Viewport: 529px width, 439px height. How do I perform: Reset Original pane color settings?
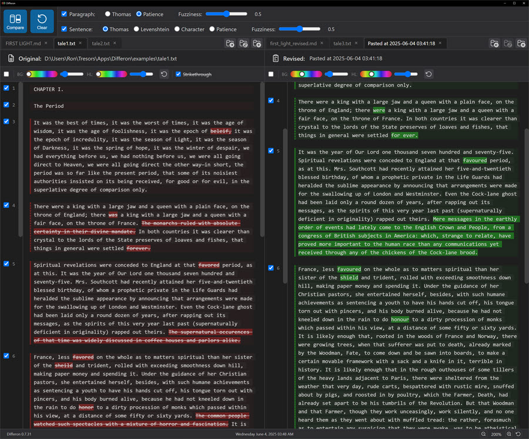[164, 74]
